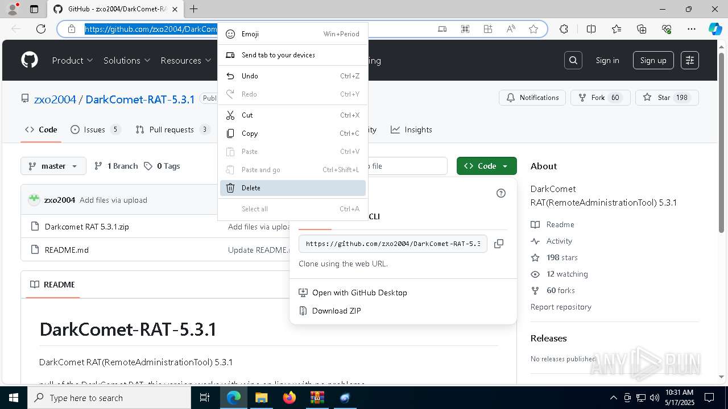The width and height of the screenshot is (728, 409).
Task: Open clone help question mark icon
Action: (x=501, y=193)
